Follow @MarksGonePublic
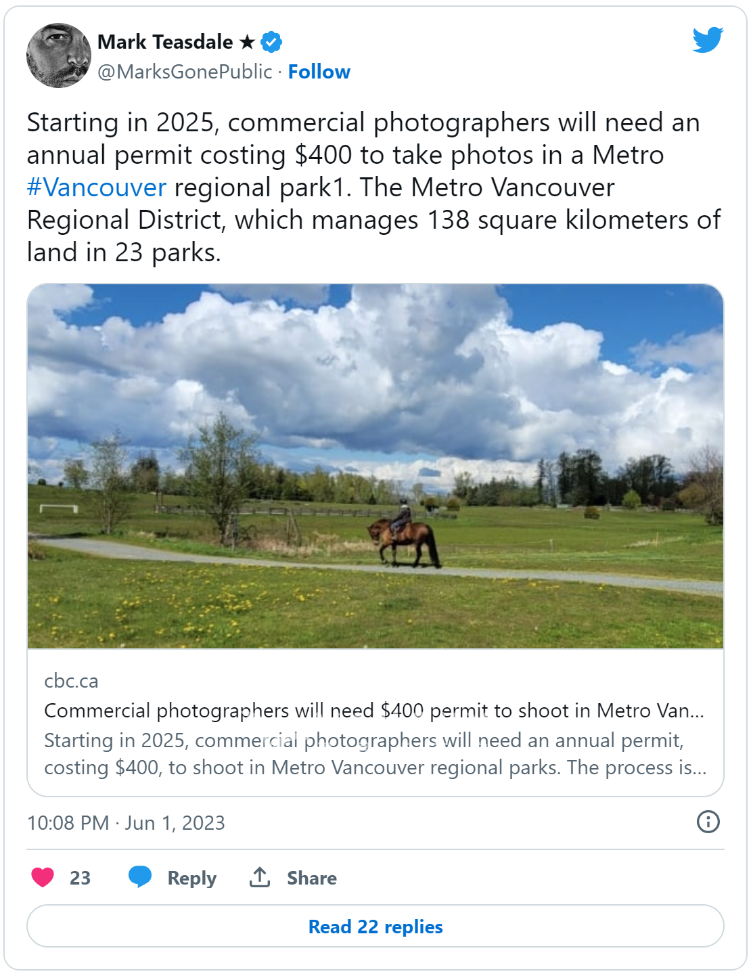The height and width of the screenshot is (980, 751). point(319,72)
